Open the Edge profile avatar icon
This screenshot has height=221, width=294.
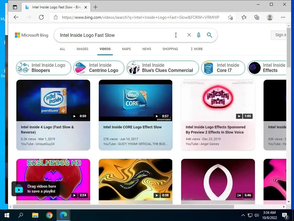point(270,17)
